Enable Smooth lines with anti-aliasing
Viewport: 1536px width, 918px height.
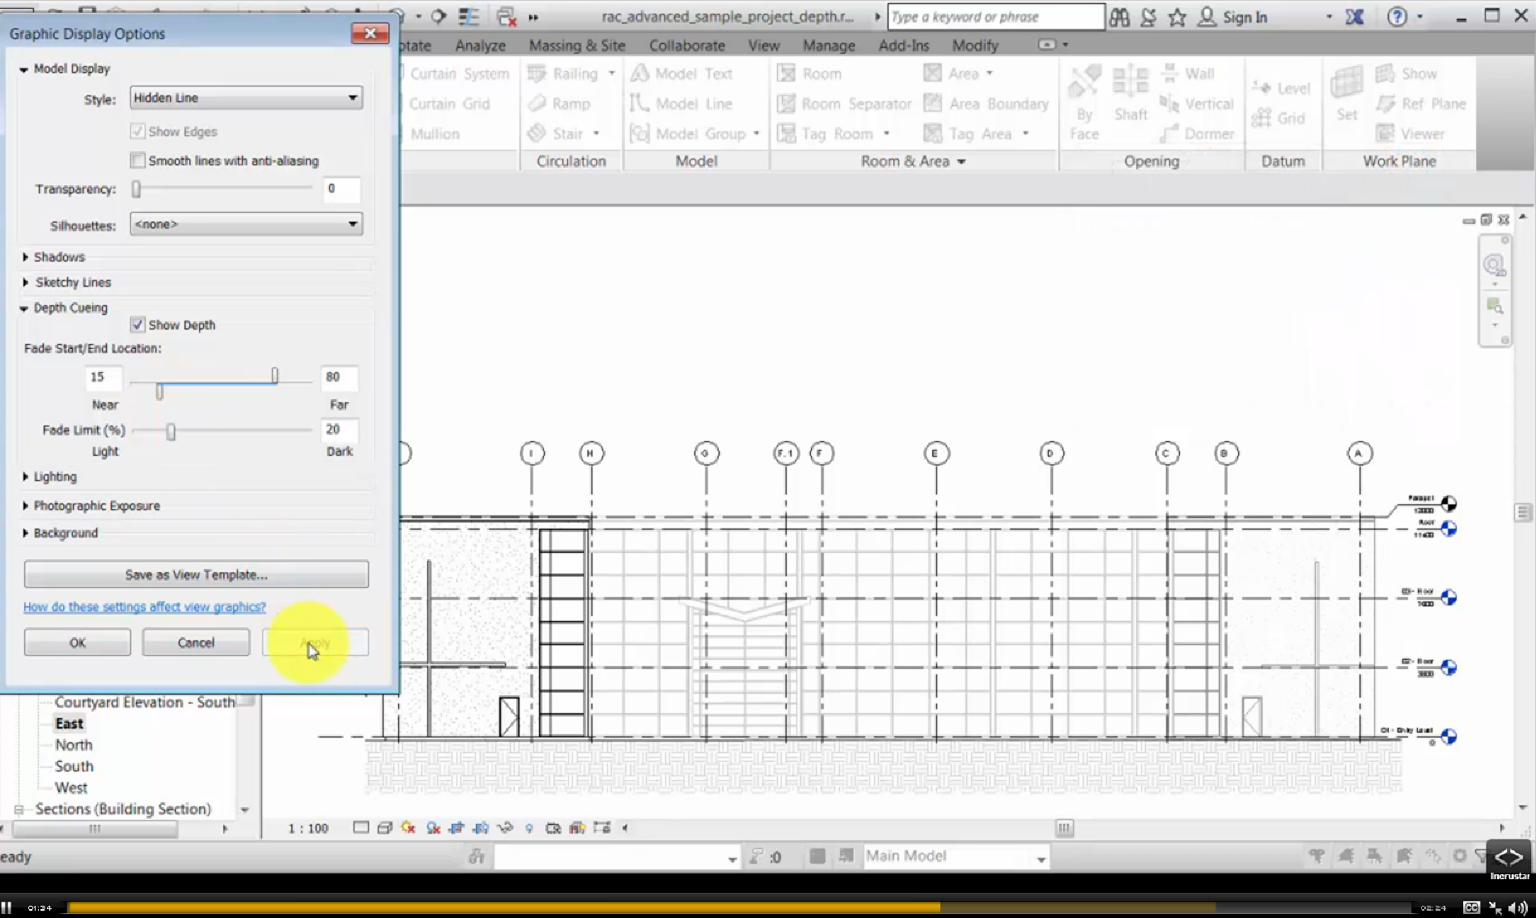[138, 160]
